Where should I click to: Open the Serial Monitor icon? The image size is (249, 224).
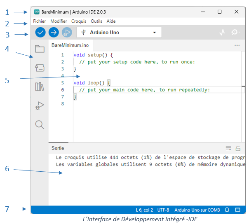(235, 32)
